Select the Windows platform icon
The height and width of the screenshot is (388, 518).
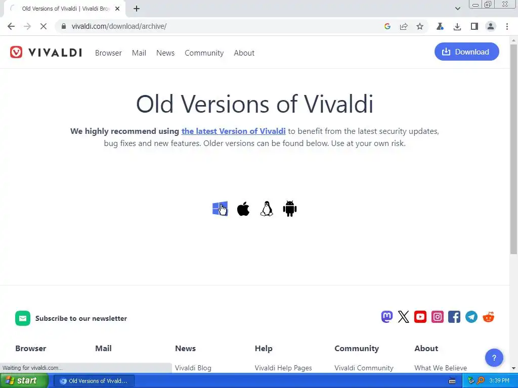[x=220, y=209]
